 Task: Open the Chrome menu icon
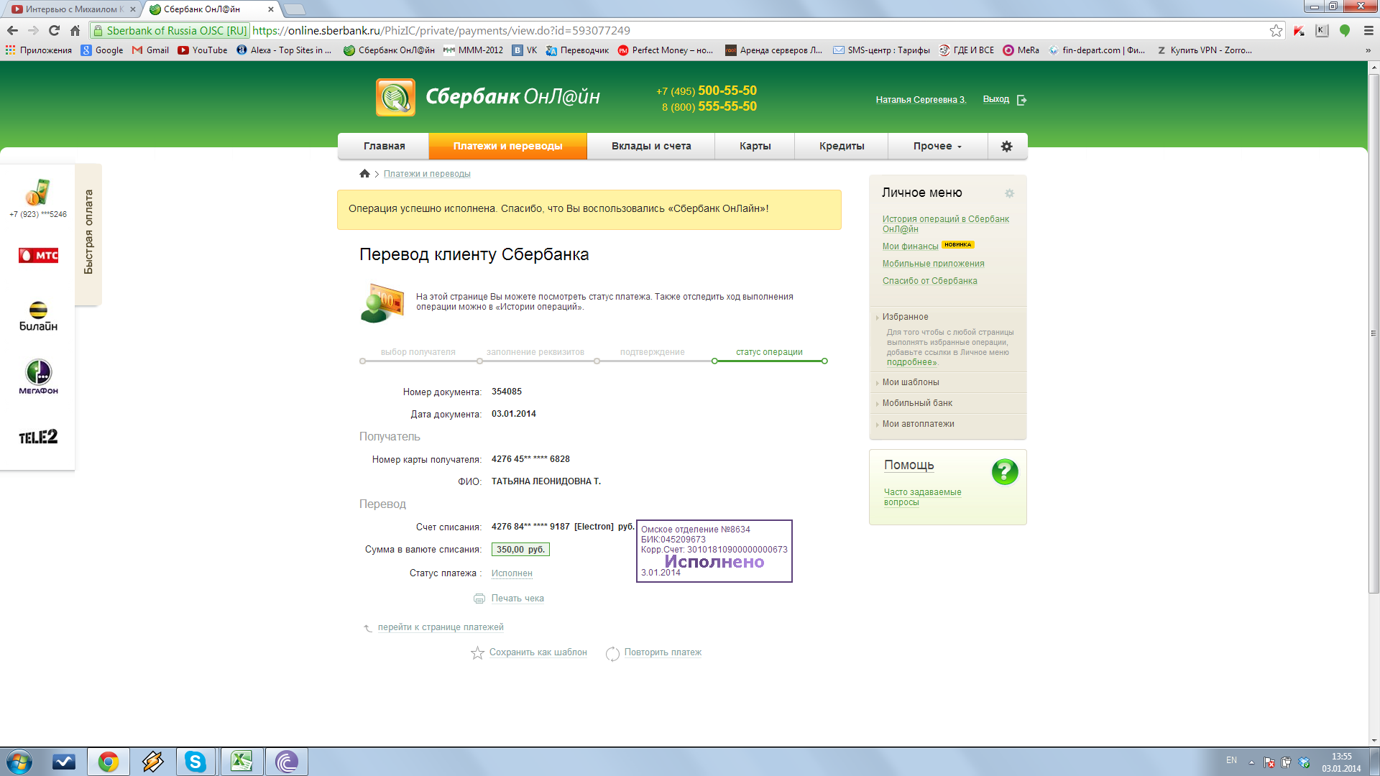tap(1368, 30)
